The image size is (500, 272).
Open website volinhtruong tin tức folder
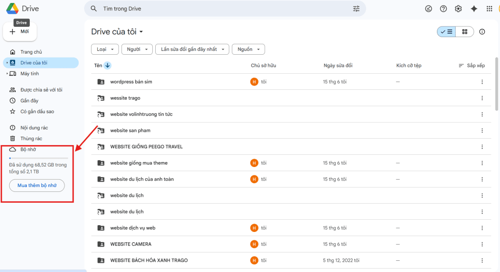click(x=141, y=114)
